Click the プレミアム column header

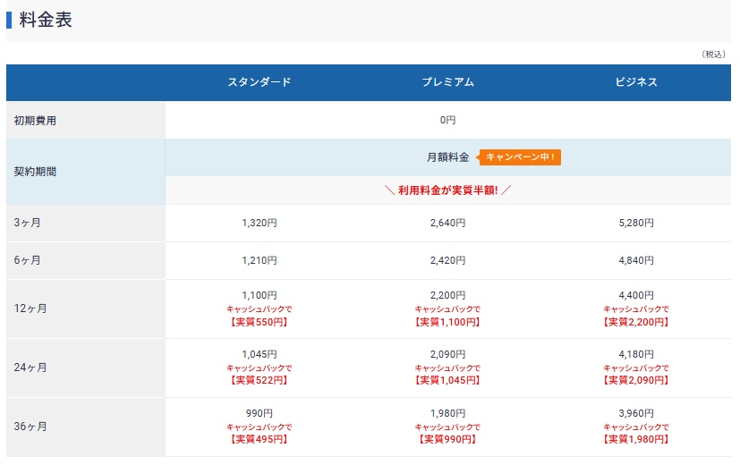(447, 82)
